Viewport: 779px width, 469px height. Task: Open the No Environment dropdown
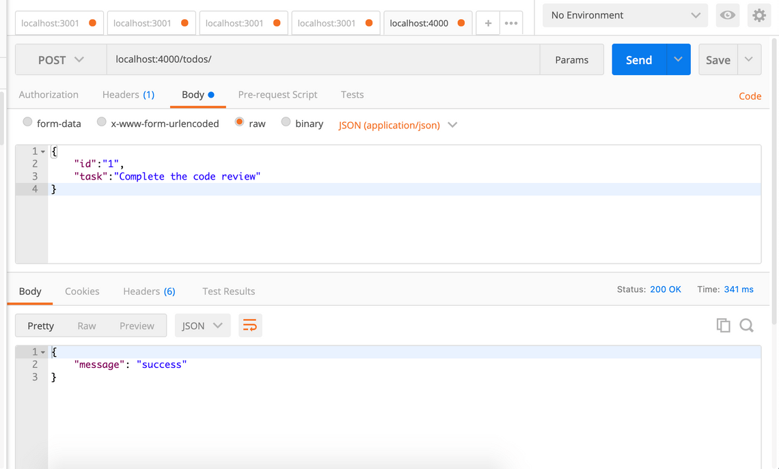pos(625,16)
